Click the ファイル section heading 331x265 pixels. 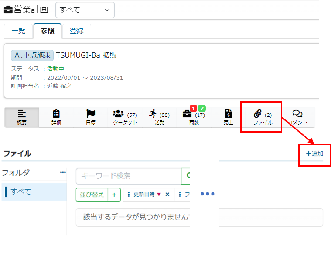[17, 153]
